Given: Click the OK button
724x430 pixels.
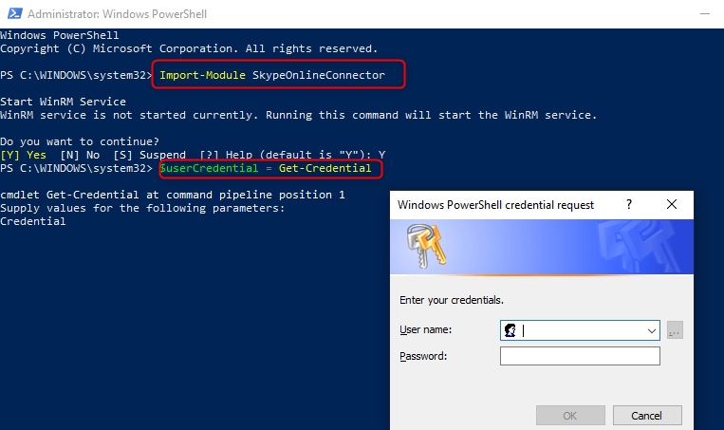Looking at the screenshot, I should [570, 415].
